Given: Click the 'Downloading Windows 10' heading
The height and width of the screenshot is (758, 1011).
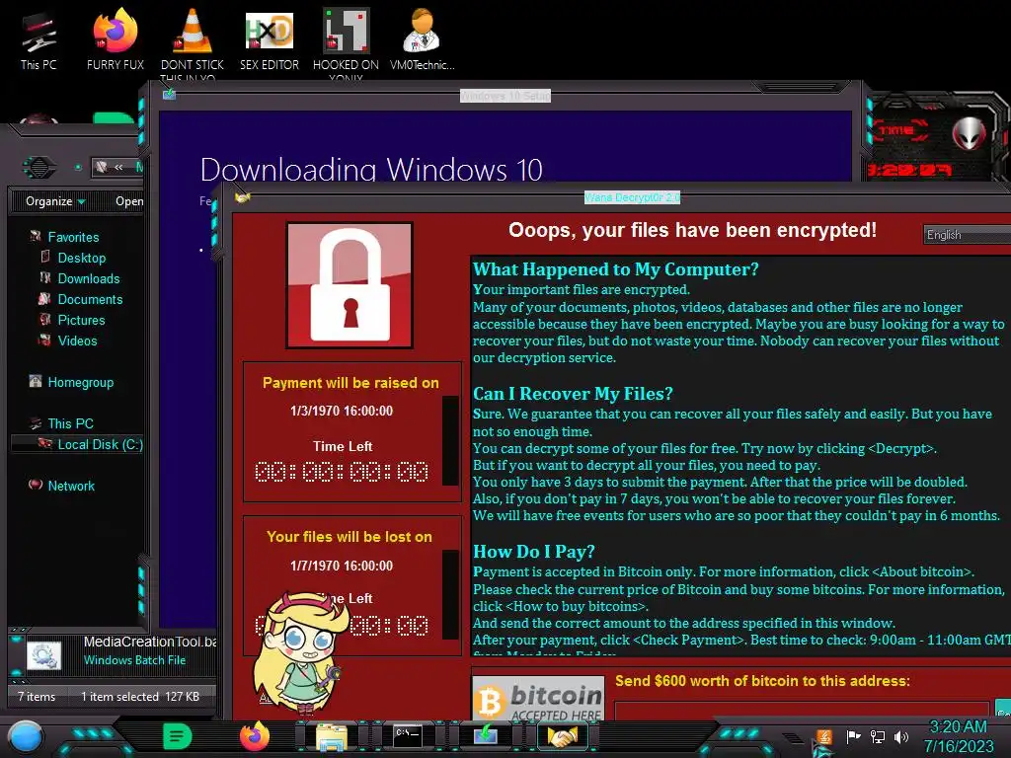Looking at the screenshot, I should click(x=371, y=170).
